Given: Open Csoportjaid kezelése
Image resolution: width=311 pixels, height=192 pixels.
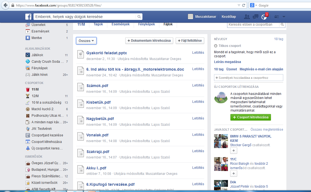Looking at the screenshot, I should pyautogui.click(x=47, y=135).
